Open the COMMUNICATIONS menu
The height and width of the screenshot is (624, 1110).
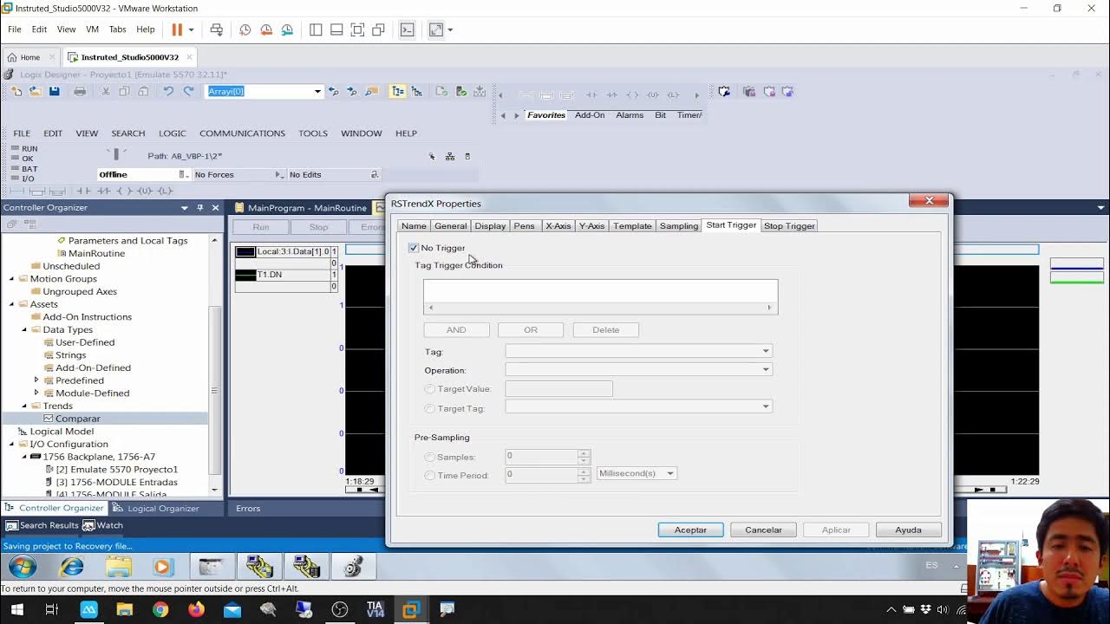click(x=242, y=133)
